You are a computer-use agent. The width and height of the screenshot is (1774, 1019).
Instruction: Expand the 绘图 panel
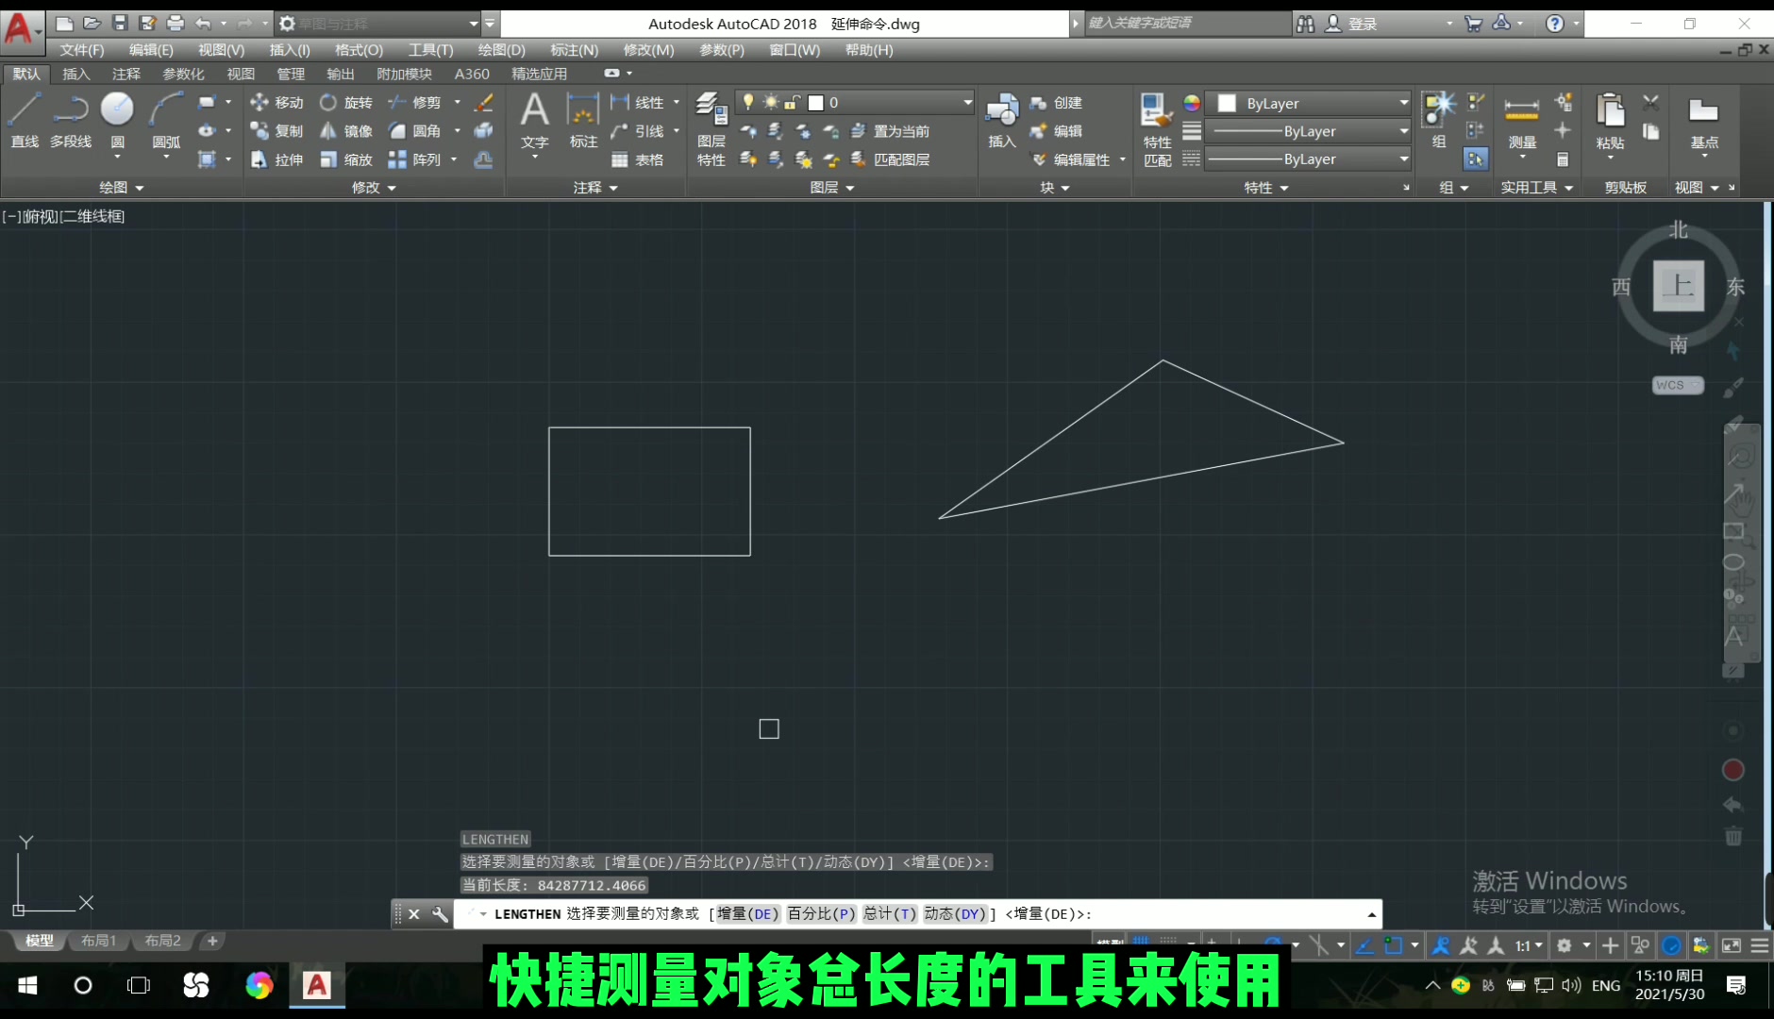click(x=122, y=188)
